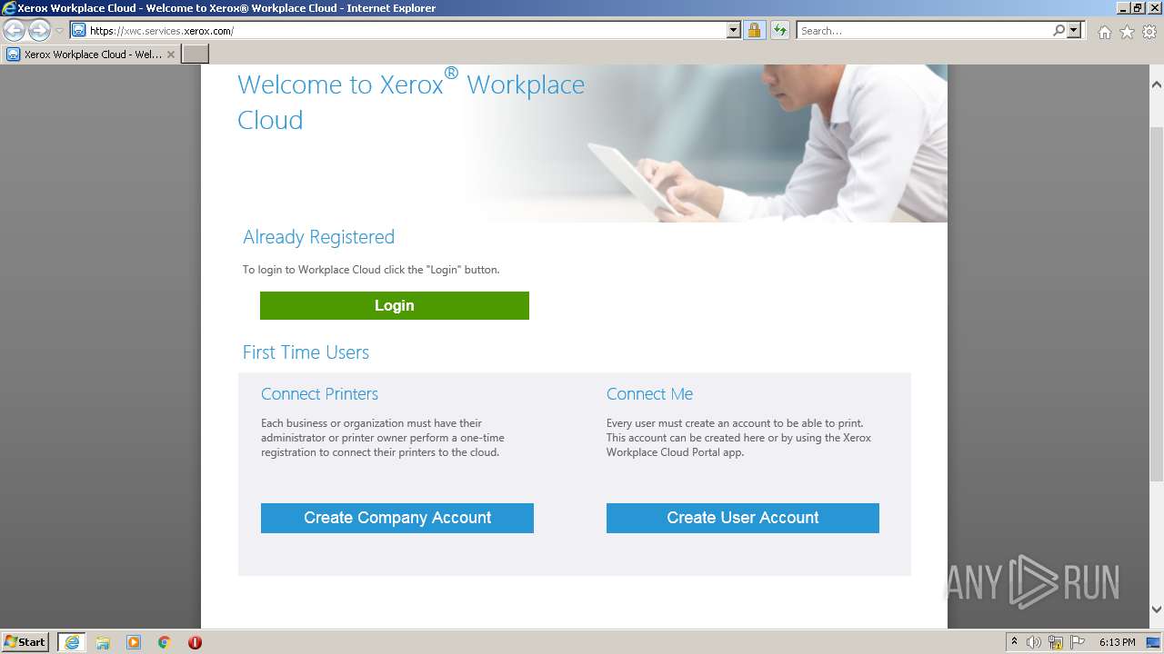Click the First Time Users heading
Screen dimensions: 1164x654
306,352
